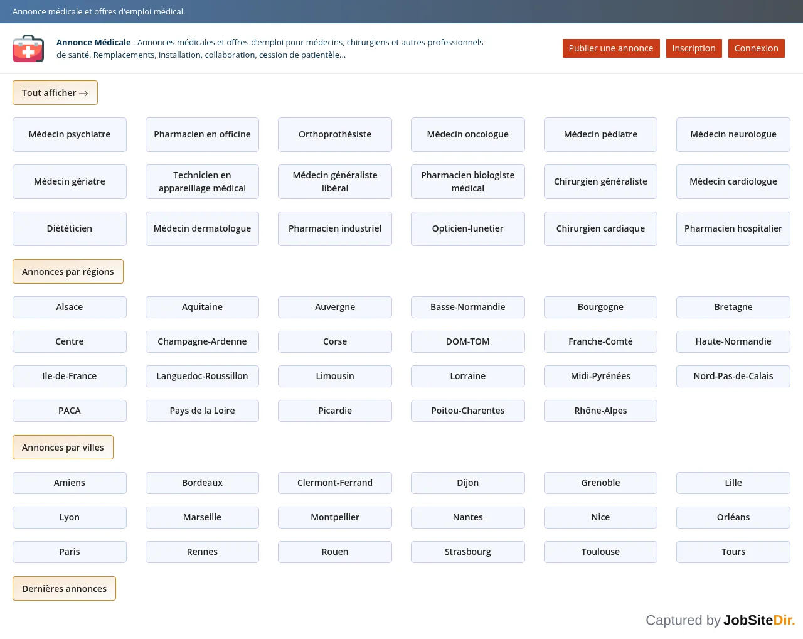
Task: Open announcements for Strasbourg
Action: pyautogui.click(x=468, y=552)
